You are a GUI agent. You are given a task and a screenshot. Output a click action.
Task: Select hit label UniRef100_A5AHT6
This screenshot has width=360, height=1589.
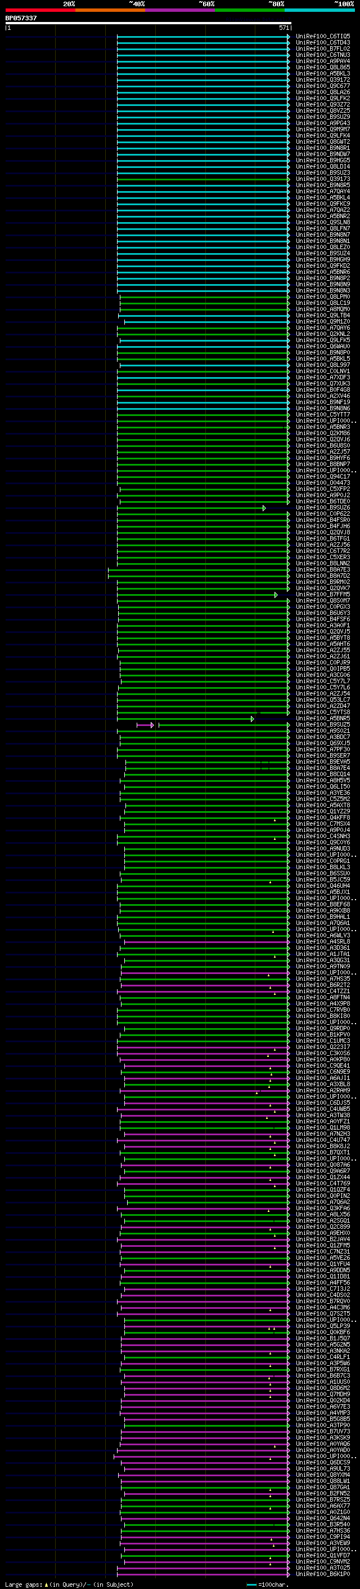pos(323,644)
